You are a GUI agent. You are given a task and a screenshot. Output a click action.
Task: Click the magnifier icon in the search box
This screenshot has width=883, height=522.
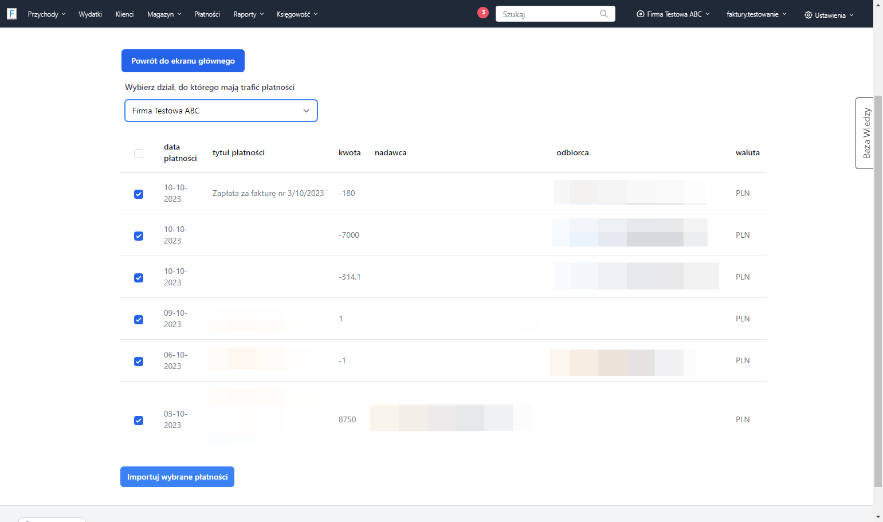coord(604,14)
